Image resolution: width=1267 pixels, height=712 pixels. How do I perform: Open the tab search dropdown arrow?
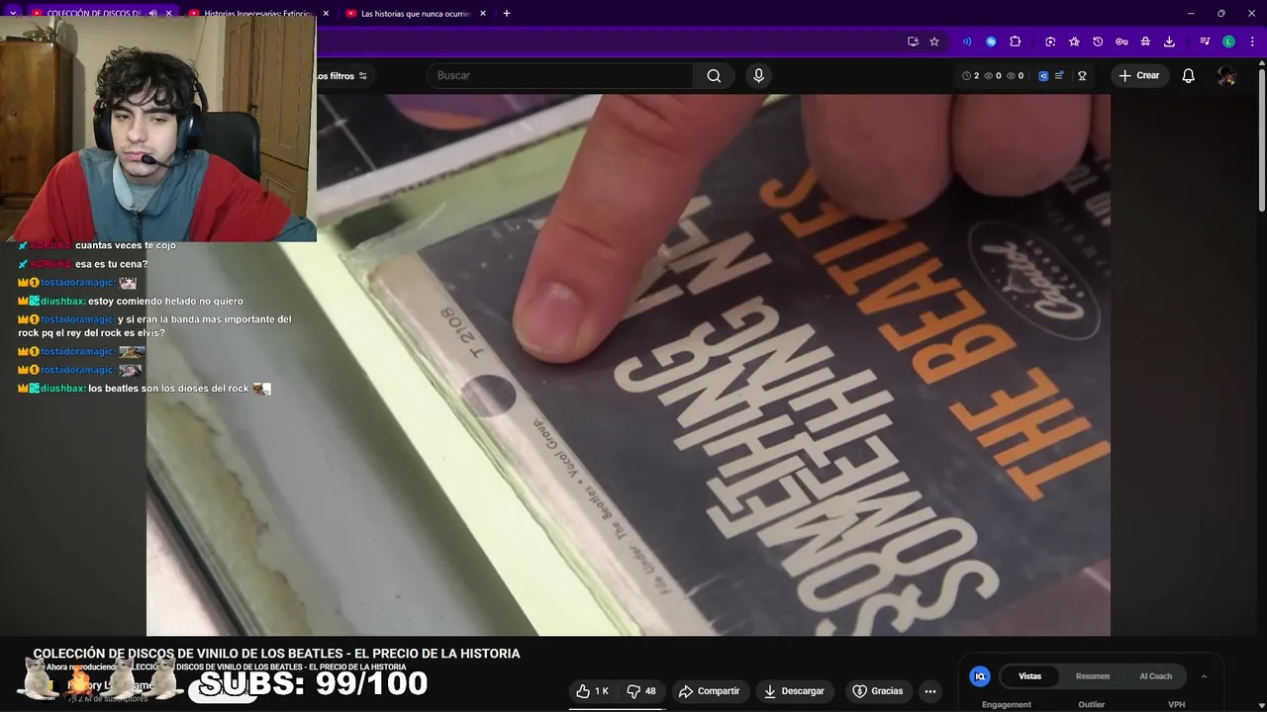[13, 14]
